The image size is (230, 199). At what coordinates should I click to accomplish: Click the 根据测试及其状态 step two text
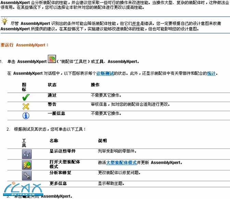click(x=50, y=129)
